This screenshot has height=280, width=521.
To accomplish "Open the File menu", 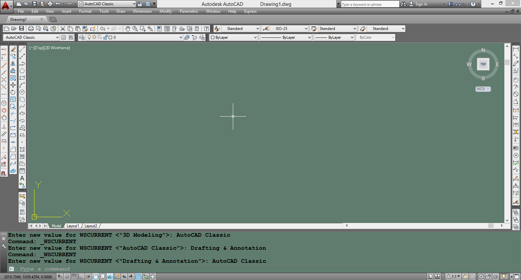I will click(x=21, y=11).
